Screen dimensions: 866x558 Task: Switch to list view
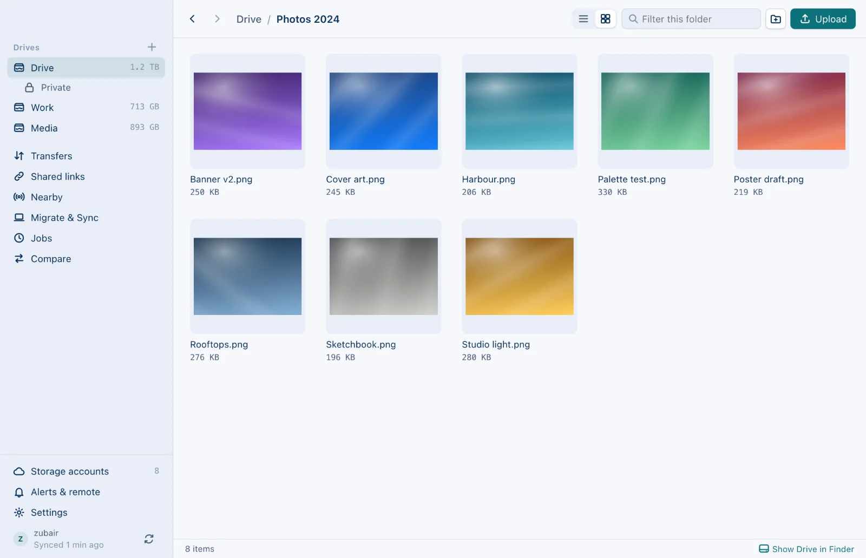[x=583, y=19]
